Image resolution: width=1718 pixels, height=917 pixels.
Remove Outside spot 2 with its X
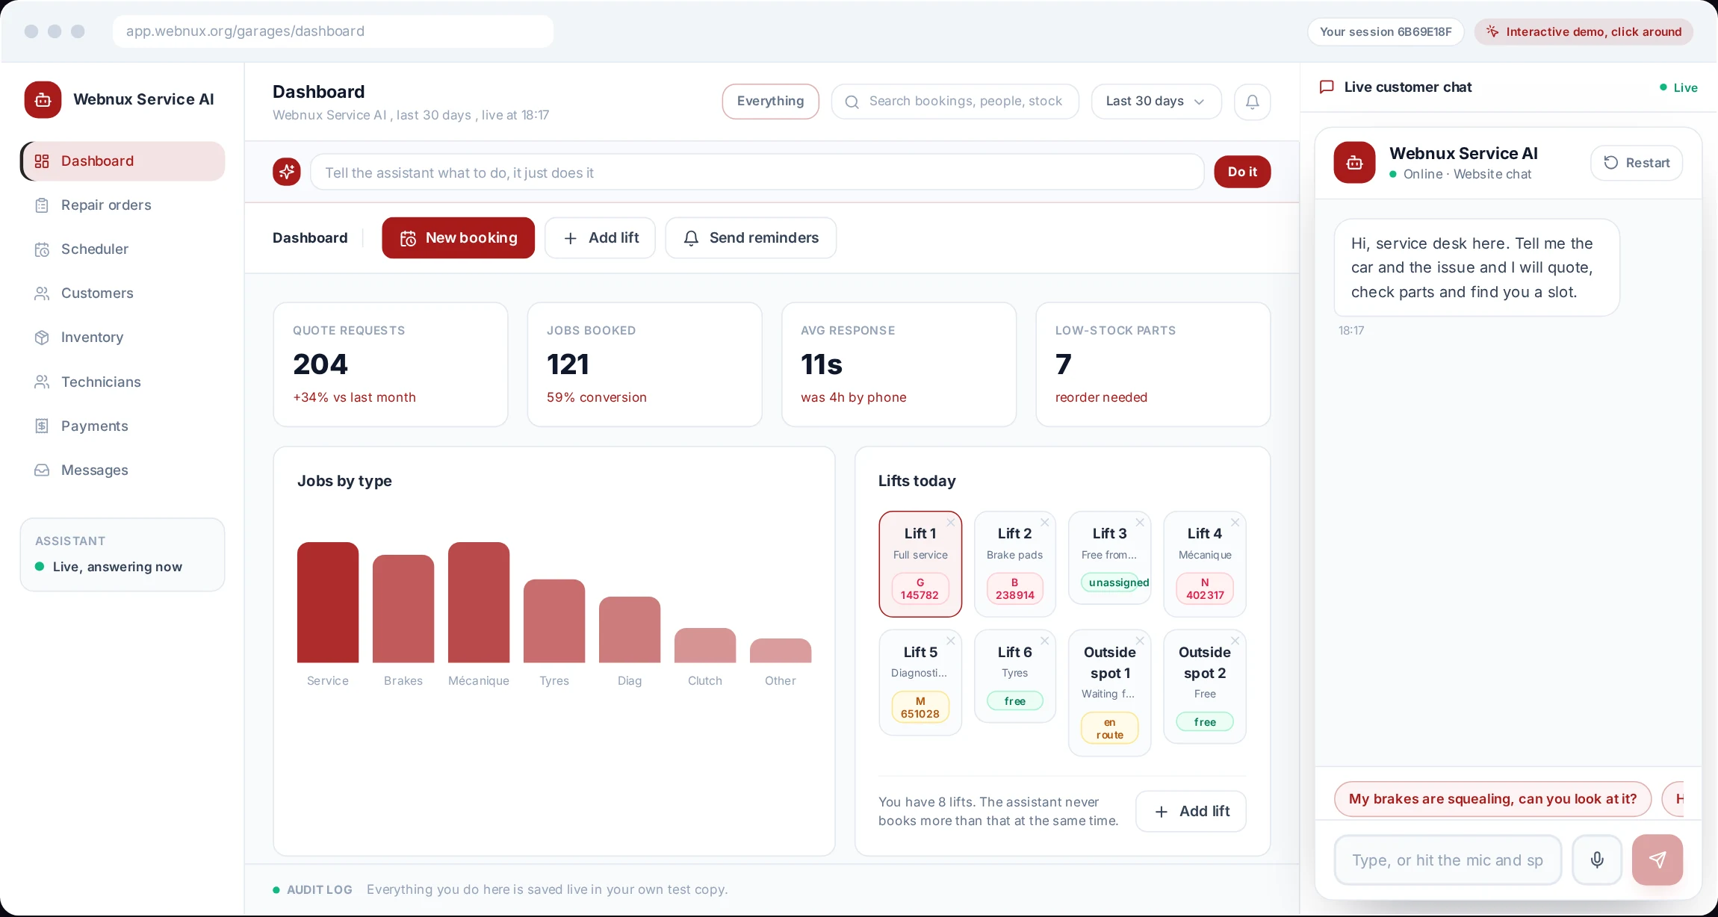coord(1235,641)
